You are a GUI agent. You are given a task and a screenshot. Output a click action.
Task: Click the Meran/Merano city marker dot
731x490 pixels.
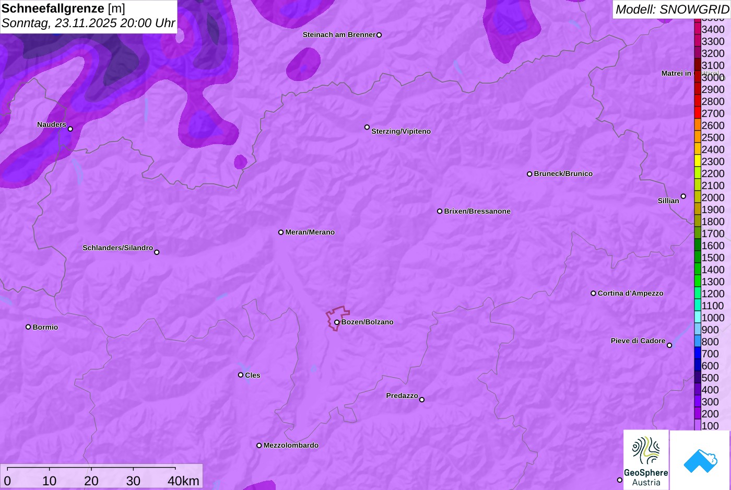[x=281, y=232]
